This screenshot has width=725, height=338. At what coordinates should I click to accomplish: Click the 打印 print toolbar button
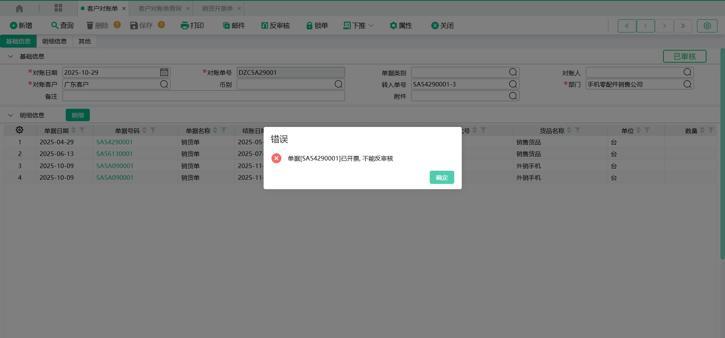pos(192,25)
